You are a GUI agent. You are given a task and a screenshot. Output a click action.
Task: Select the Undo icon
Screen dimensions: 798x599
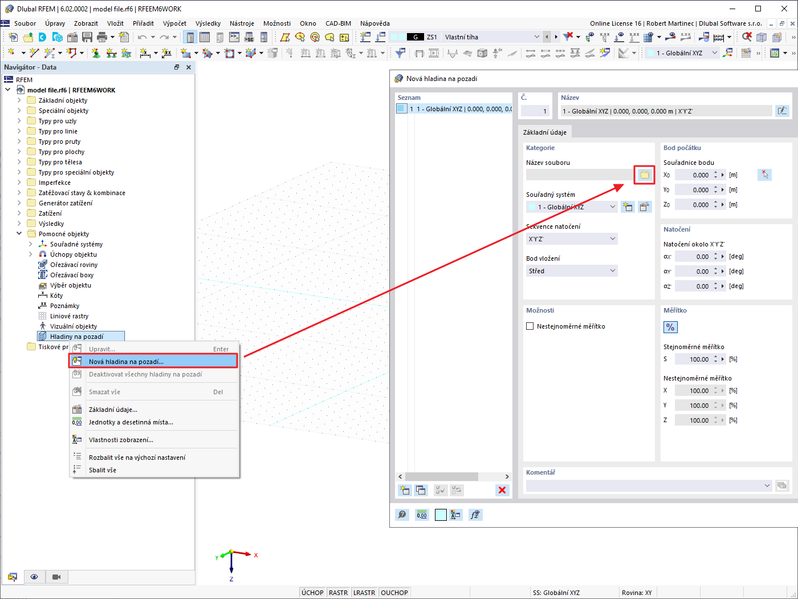click(142, 36)
